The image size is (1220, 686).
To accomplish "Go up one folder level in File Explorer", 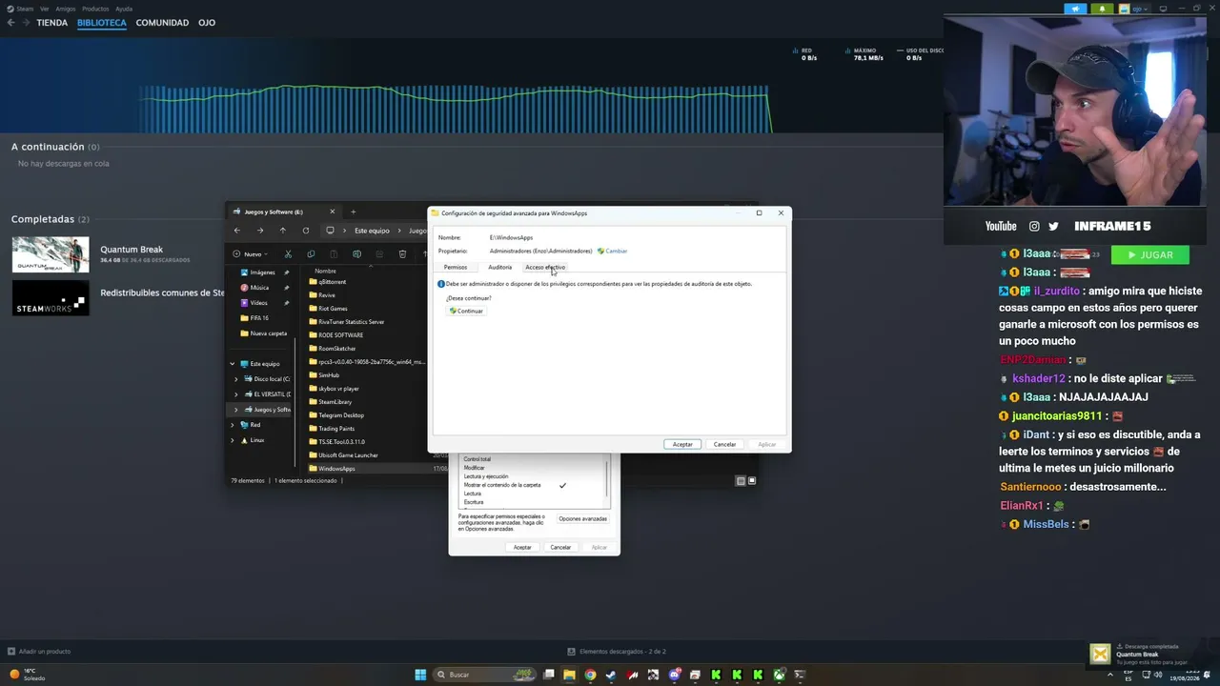I will tap(283, 231).
